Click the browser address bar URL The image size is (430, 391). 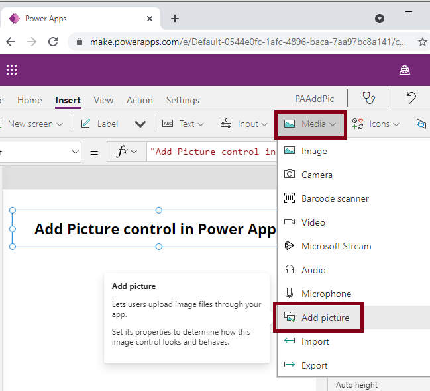pos(248,42)
